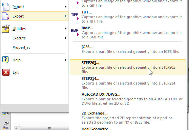
Task: Click the Export document icon
Action: click(x=5, y=16)
